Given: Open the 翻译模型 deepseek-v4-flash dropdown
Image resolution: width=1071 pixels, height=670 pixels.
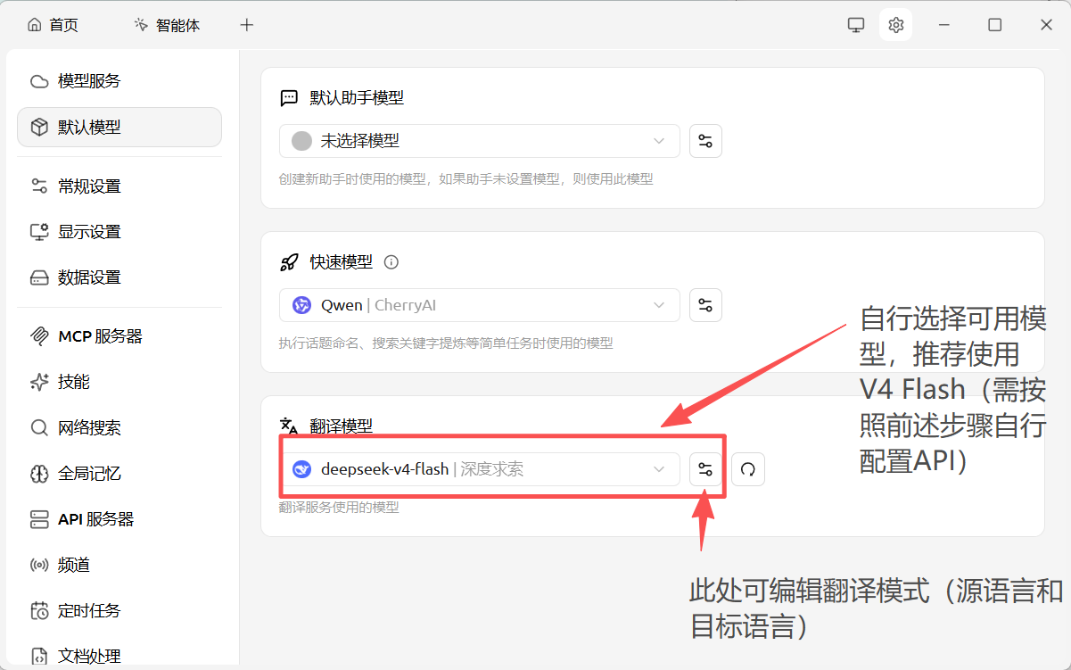Looking at the screenshot, I should (480, 469).
